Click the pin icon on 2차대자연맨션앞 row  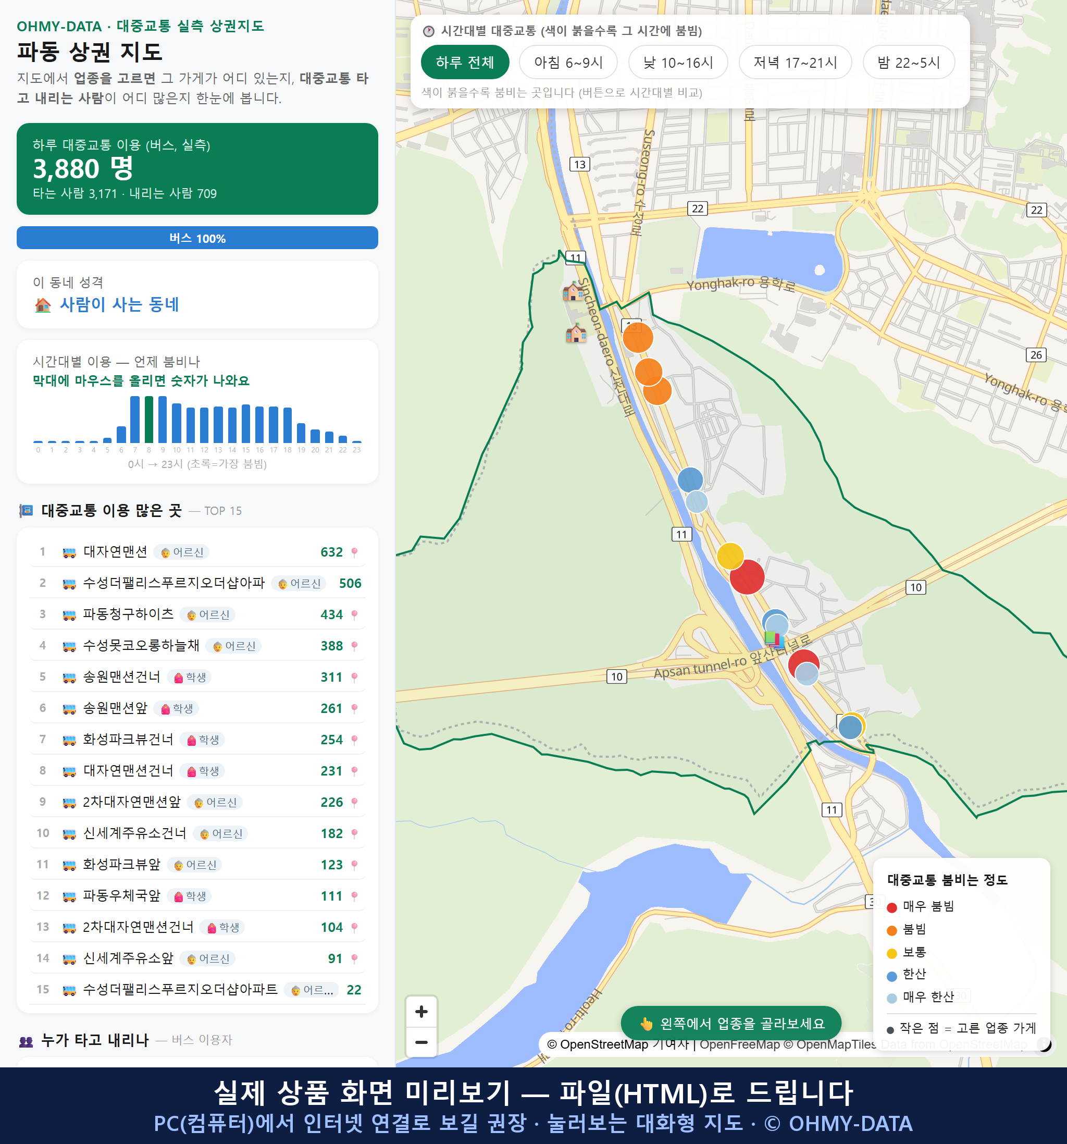click(x=354, y=802)
